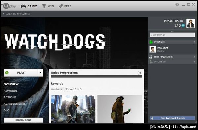This screenshot has height=130, width=198.
Task: Open the city street reward thumbnail
Action: 73,109
